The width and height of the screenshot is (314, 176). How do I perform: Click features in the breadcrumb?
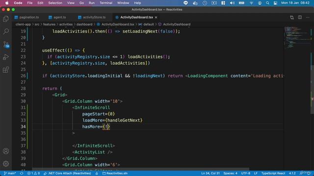point(49,24)
